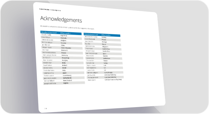The image size is (209, 114).
Task: Select the Switzerland location cell
Action: tap(107, 58)
